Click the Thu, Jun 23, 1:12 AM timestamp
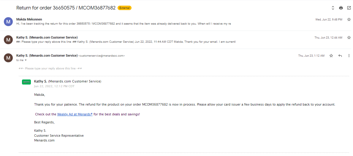Viewport: 353px width, 156px height. 311,55
